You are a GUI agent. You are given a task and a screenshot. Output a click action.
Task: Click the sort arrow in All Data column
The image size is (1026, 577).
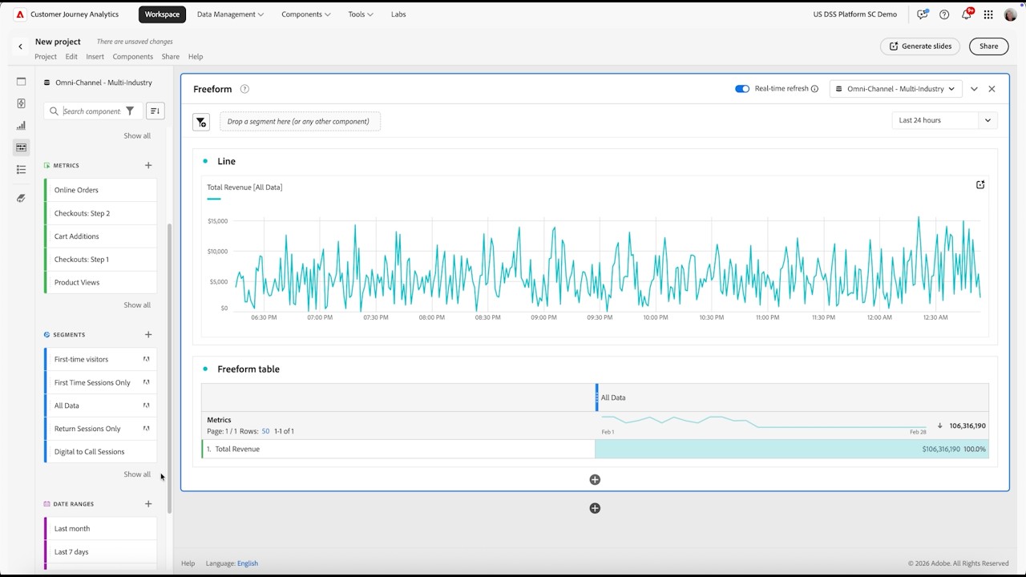939,426
